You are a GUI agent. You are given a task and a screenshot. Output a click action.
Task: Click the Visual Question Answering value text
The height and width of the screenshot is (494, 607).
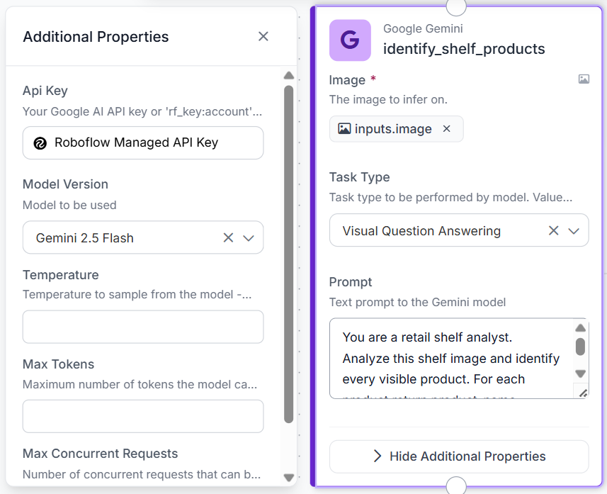tap(421, 231)
